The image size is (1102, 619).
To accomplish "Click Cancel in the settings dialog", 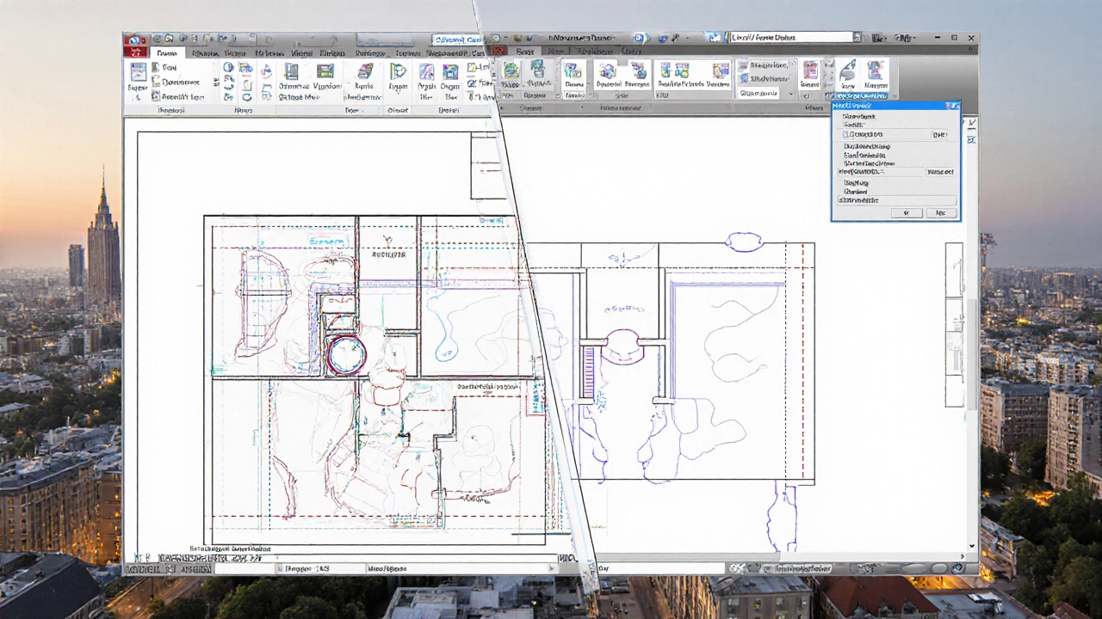I will pyautogui.click(x=941, y=212).
